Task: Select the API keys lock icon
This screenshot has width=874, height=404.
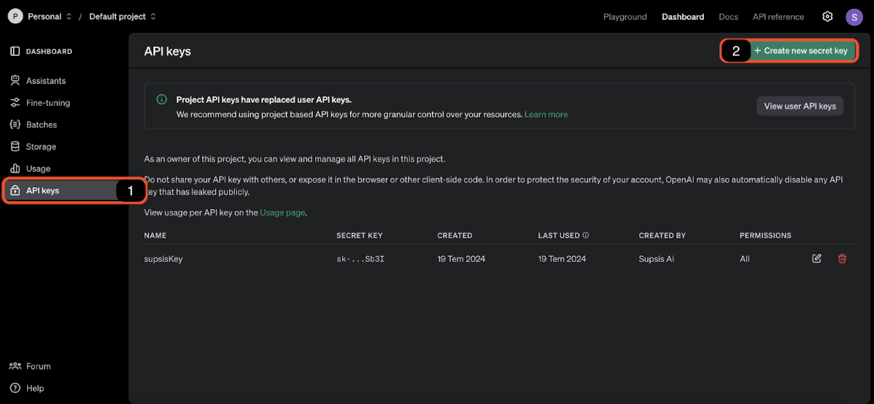Action: (x=15, y=190)
